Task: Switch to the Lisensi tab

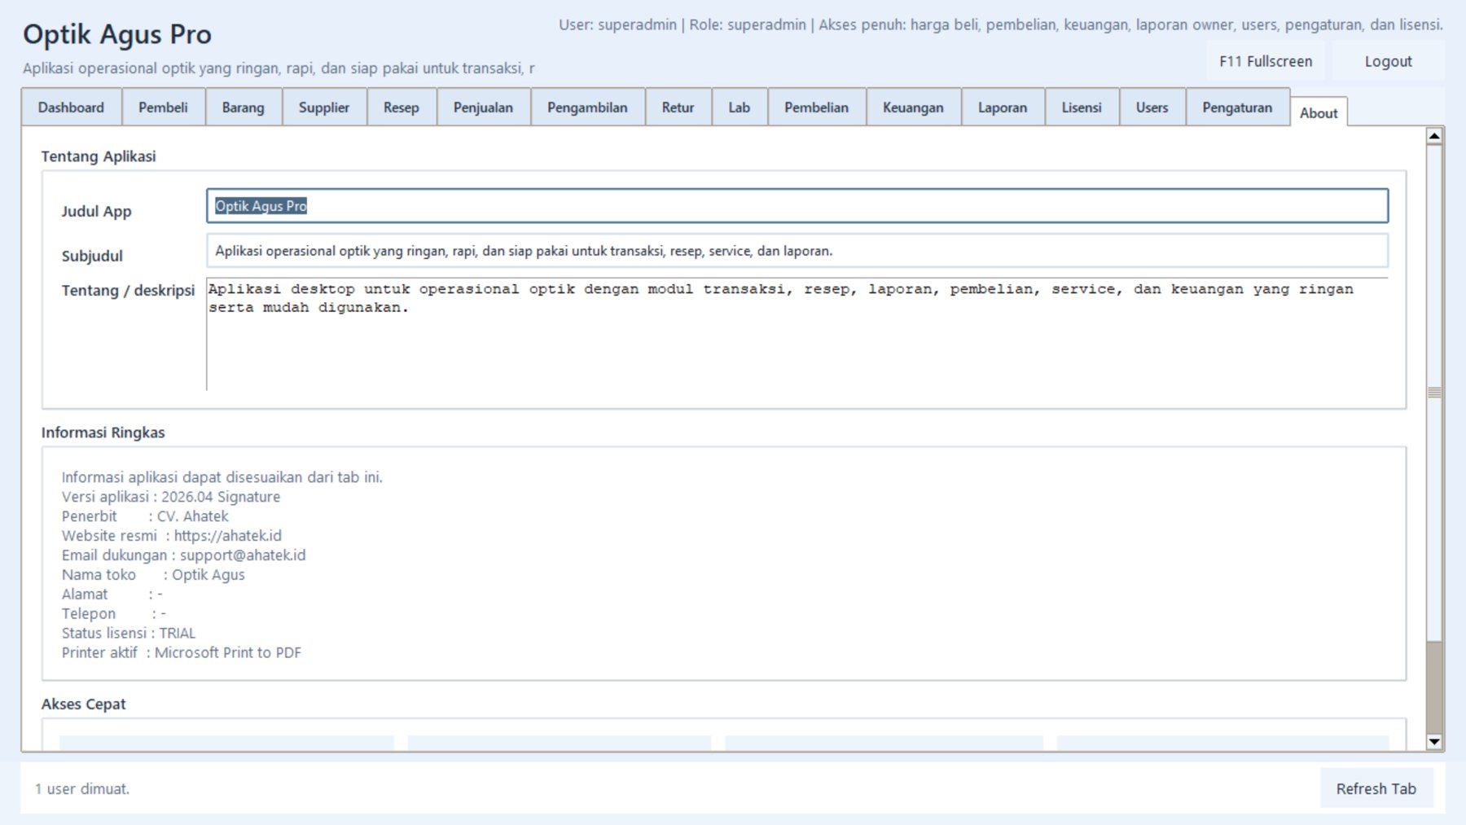Action: [x=1081, y=108]
